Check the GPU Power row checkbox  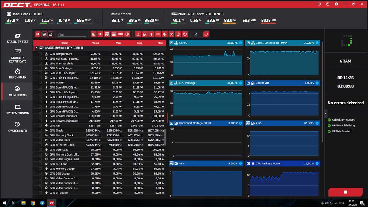point(40,82)
